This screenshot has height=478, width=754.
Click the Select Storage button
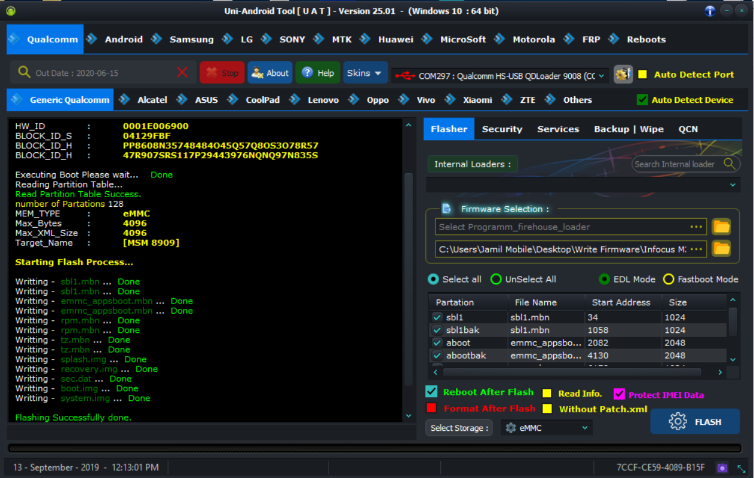click(459, 428)
